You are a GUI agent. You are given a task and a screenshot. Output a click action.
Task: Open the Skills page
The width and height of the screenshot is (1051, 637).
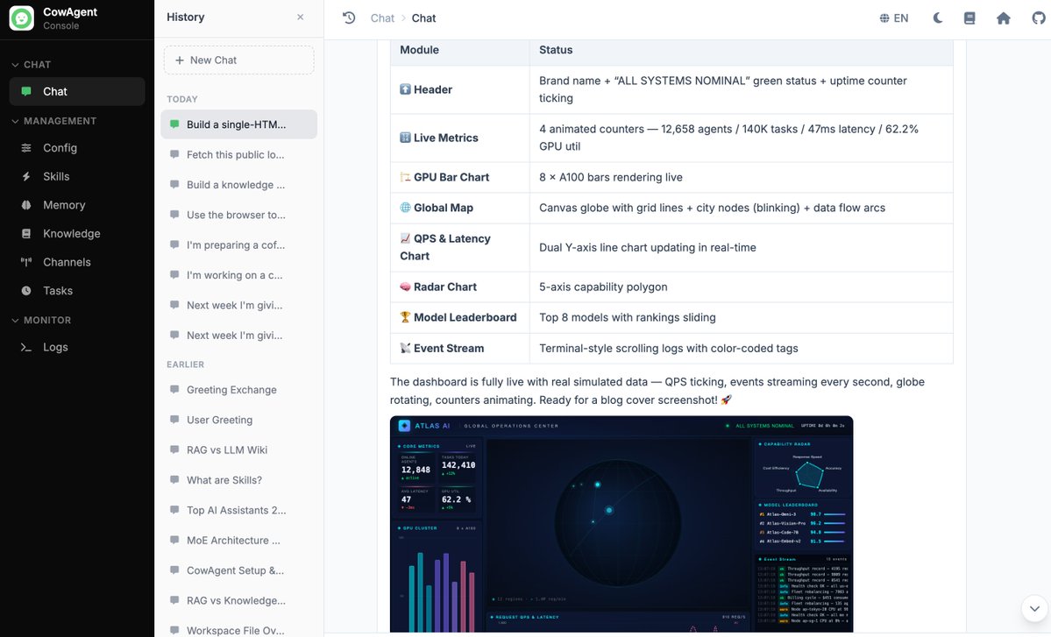(x=77, y=177)
